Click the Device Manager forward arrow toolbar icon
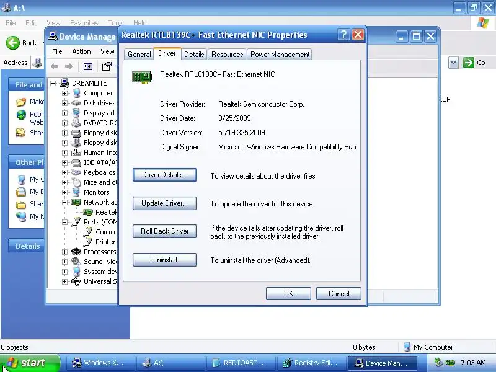This screenshot has width=496, height=372. pyautogui.click(x=69, y=66)
